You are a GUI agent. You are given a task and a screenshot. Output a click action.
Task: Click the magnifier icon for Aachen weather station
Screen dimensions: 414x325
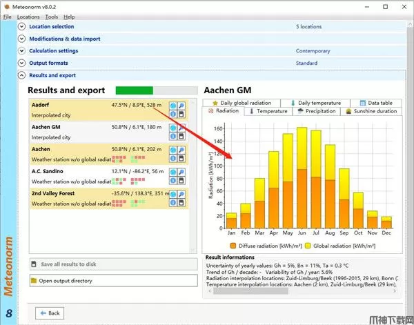click(181, 150)
